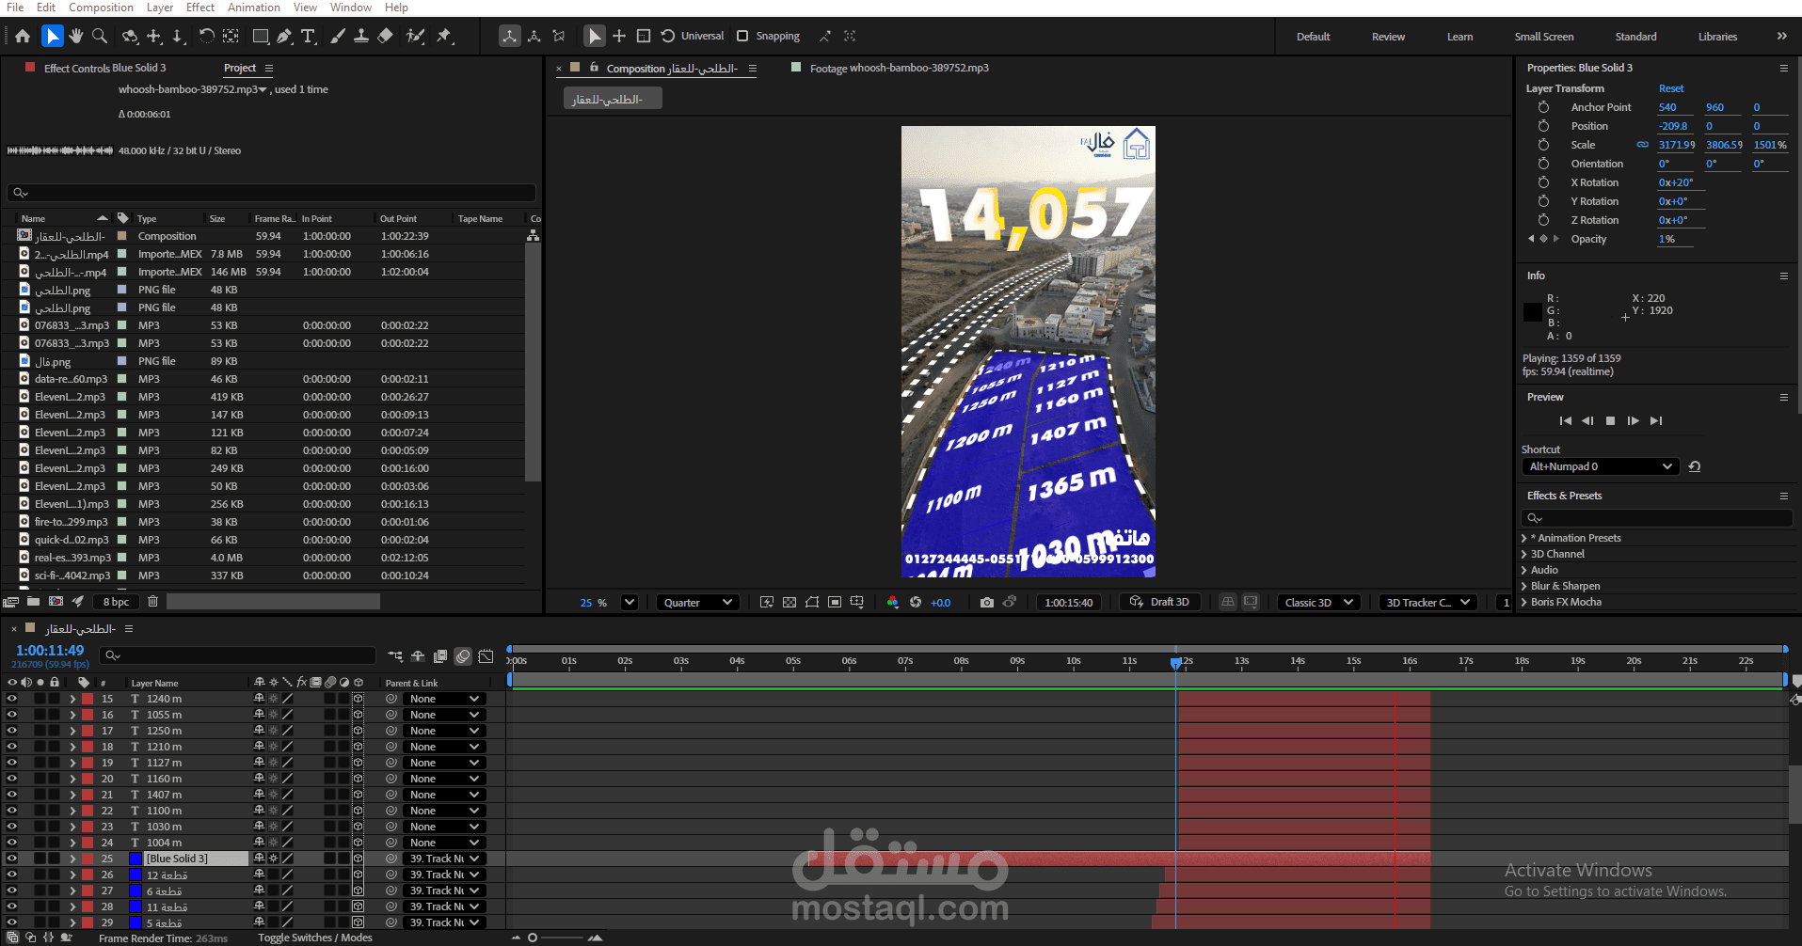Screen dimensions: 1802x946
Task: Open the Effect menu
Action: [x=200, y=8]
